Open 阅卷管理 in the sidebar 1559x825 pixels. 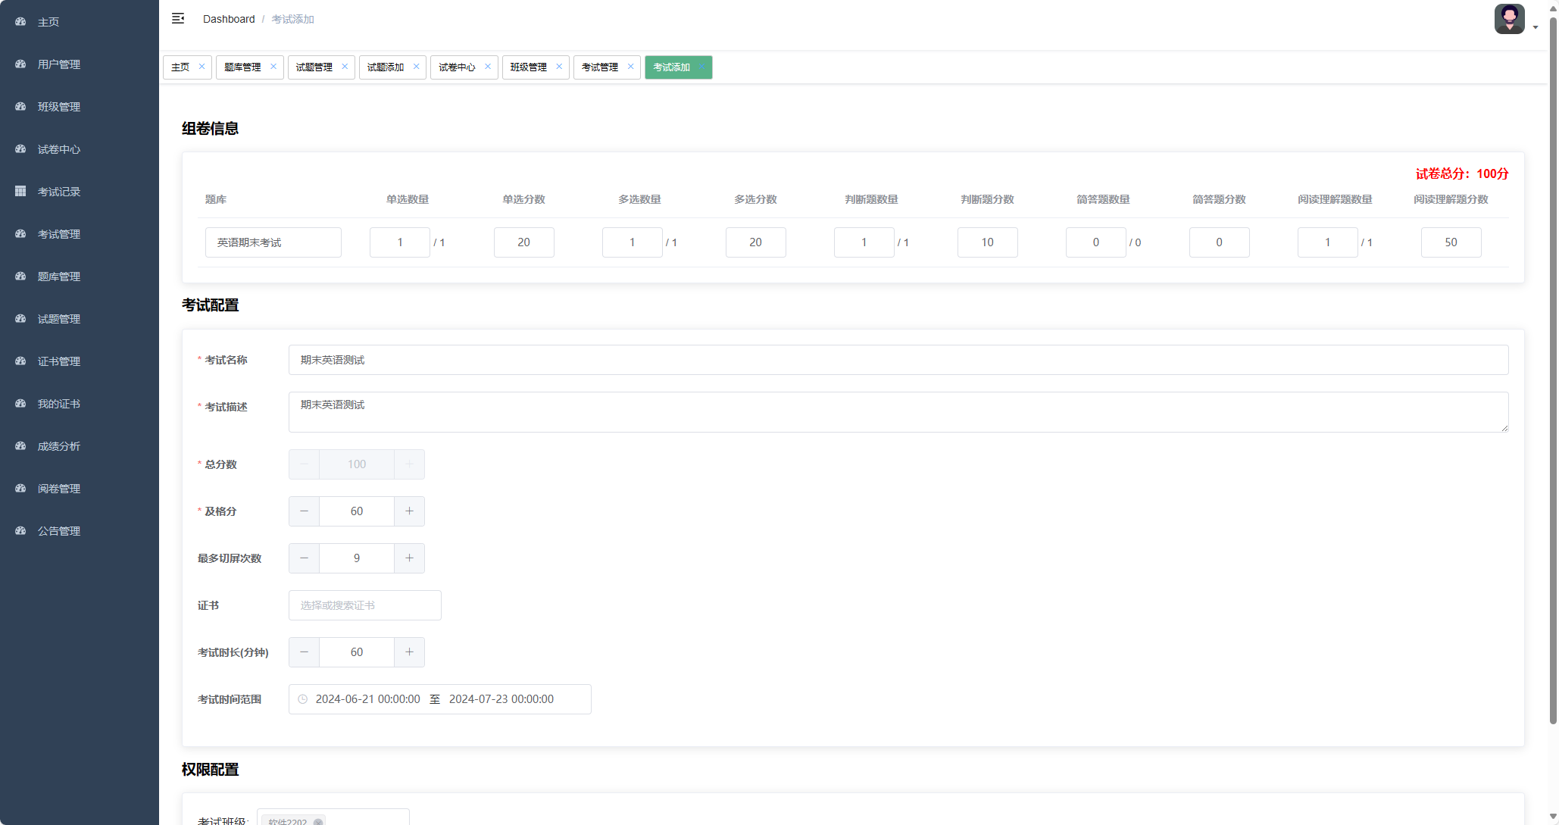click(x=59, y=489)
